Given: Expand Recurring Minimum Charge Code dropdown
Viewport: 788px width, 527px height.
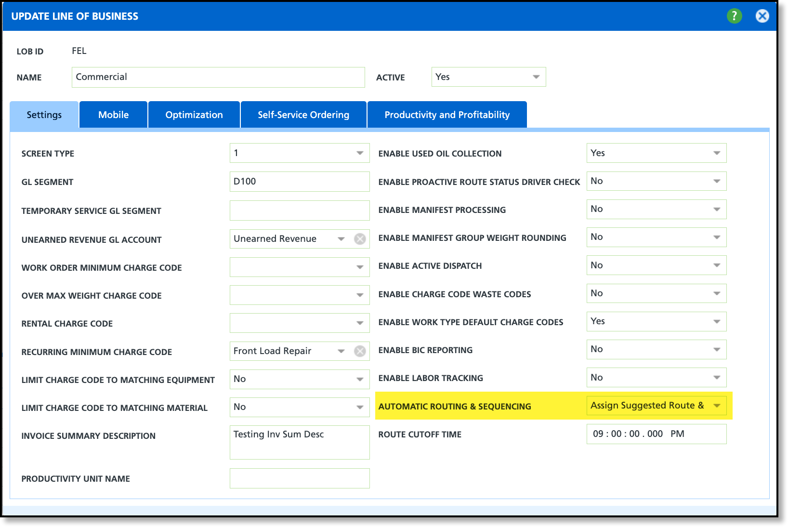Looking at the screenshot, I should coord(341,351).
